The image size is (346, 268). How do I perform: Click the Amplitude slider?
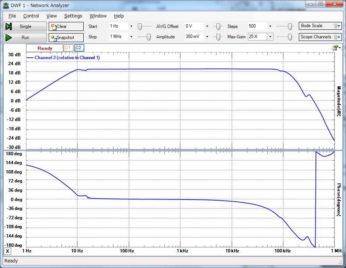click(x=218, y=37)
